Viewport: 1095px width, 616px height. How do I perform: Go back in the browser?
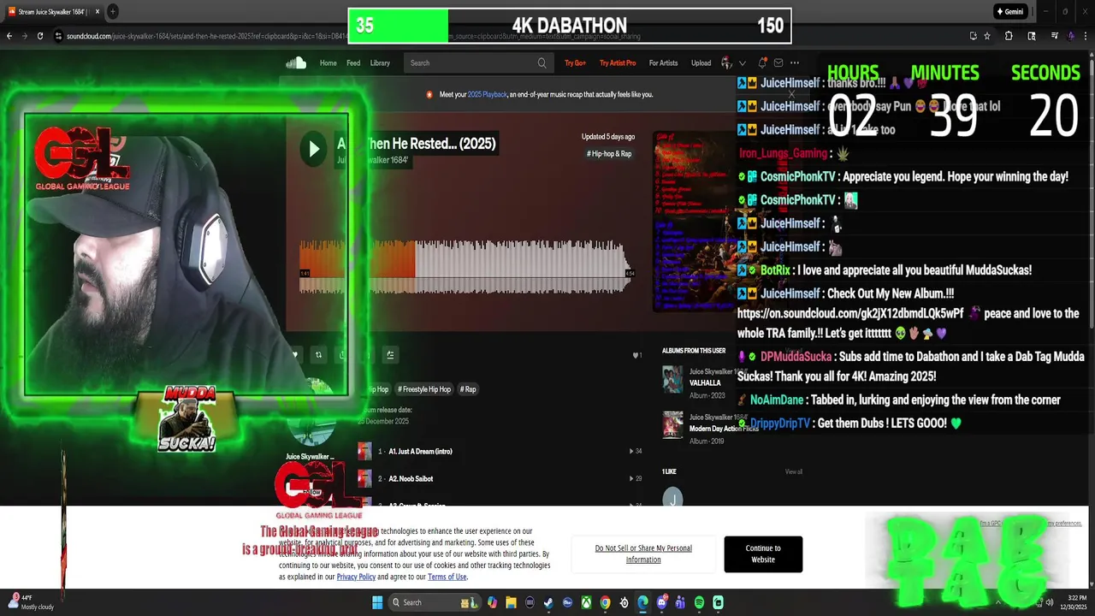9,36
